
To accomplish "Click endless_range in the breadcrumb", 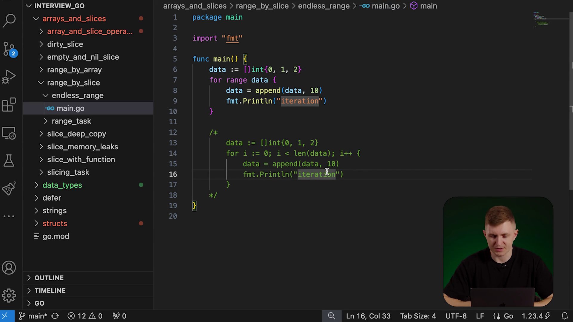I will click(324, 6).
